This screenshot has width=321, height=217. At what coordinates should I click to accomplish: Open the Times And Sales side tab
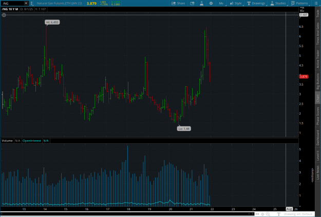point(318,34)
